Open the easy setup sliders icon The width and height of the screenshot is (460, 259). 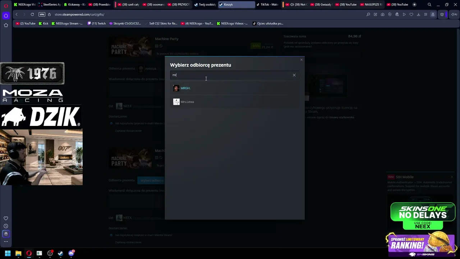click(425, 14)
